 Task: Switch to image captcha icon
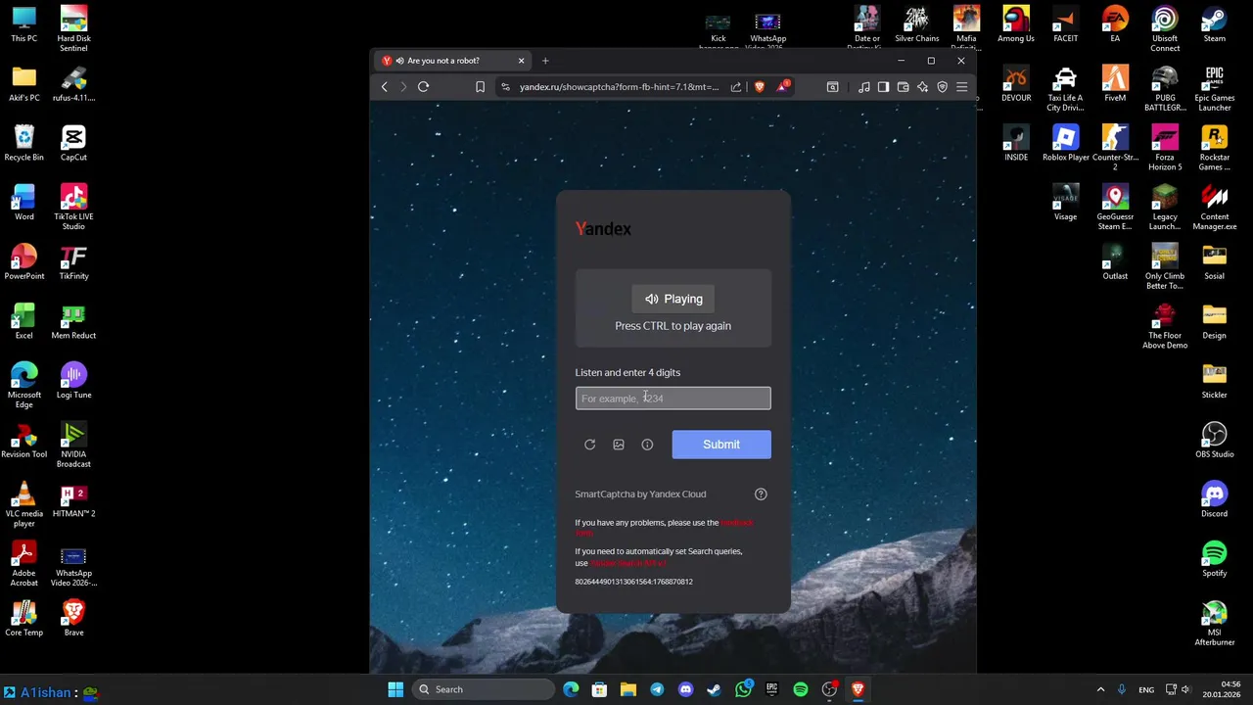[x=619, y=445]
